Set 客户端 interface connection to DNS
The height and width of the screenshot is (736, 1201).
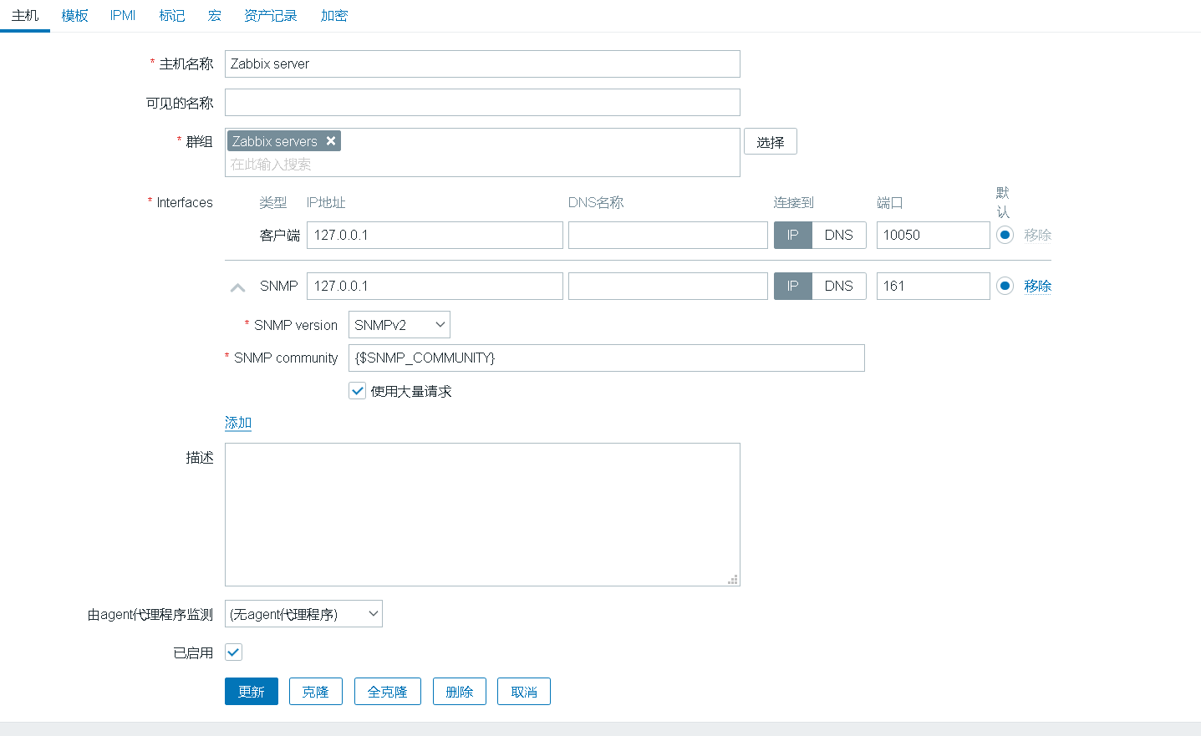[839, 235]
